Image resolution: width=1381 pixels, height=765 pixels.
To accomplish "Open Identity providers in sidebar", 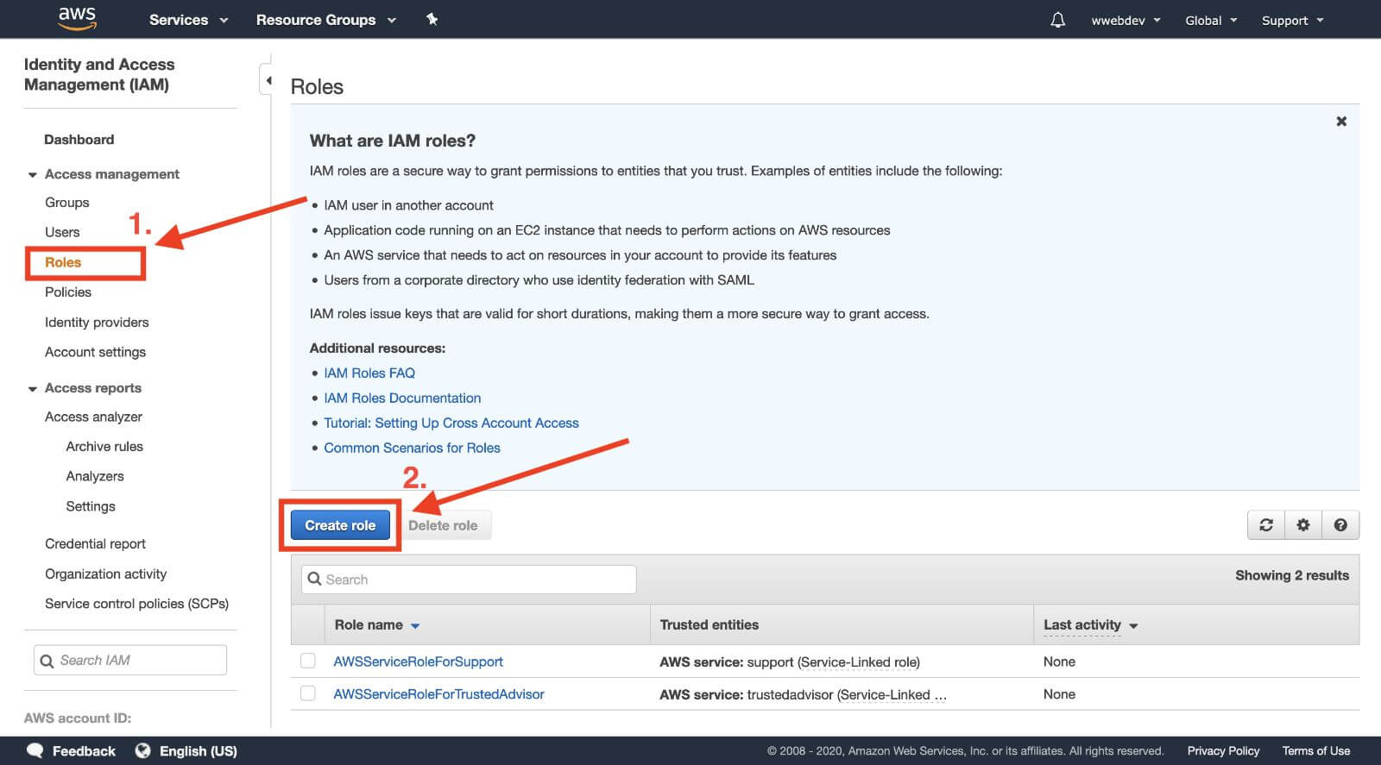I will pyautogui.click(x=97, y=323).
